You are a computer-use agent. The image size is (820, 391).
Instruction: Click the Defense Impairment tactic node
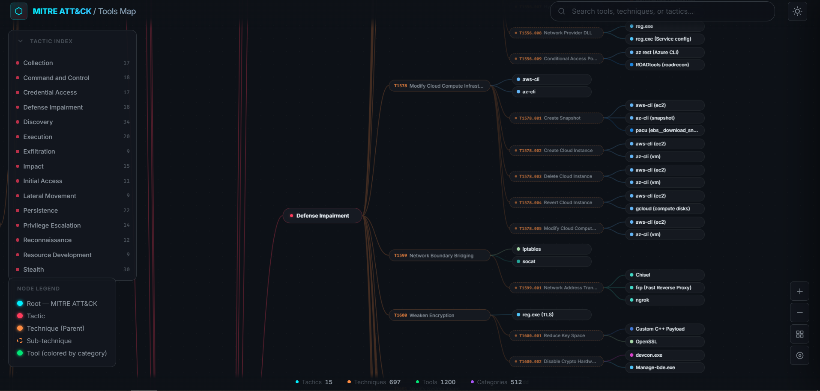click(323, 216)
